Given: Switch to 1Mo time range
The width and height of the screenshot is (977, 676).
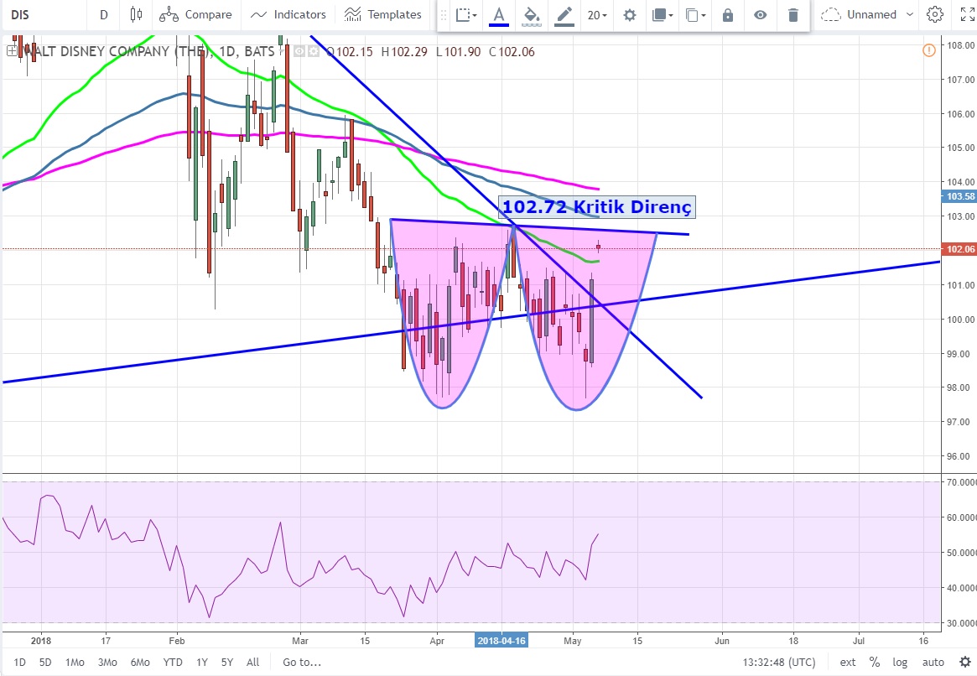Looking at the screenshot, I should point(75,663).
